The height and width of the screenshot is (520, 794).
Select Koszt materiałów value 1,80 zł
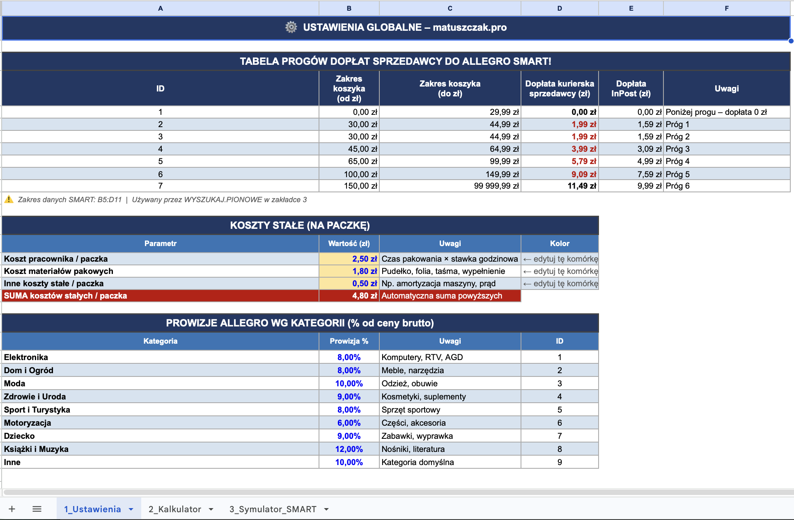pyautogui.click(x=349, y=271)
